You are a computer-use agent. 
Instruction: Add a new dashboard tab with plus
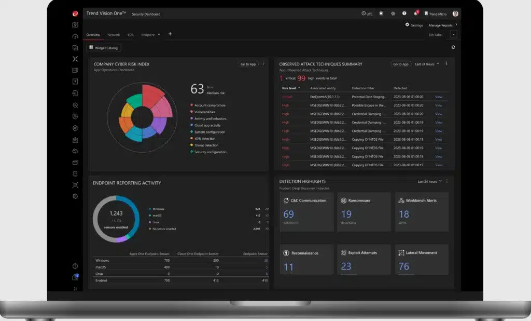click(170, 34)
